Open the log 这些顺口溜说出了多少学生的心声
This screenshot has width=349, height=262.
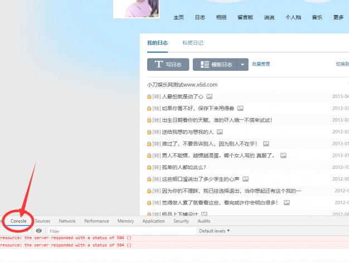point(201,179)
